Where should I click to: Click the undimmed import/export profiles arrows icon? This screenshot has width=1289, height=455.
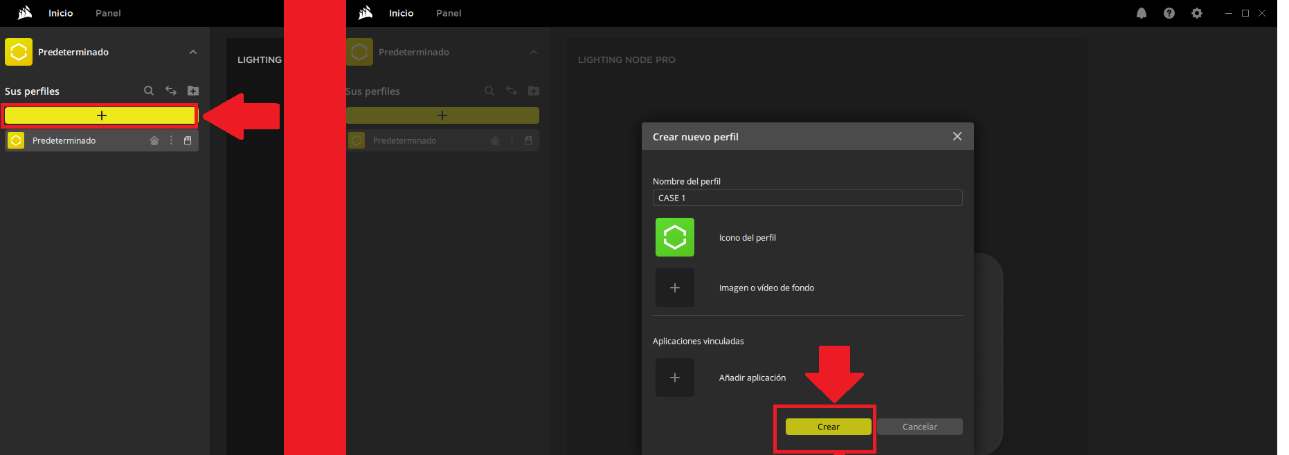pos(171,91)
